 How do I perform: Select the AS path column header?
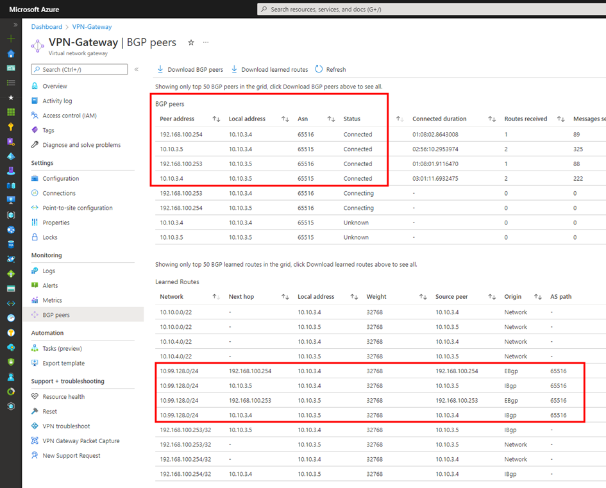[x=560, y=297]
